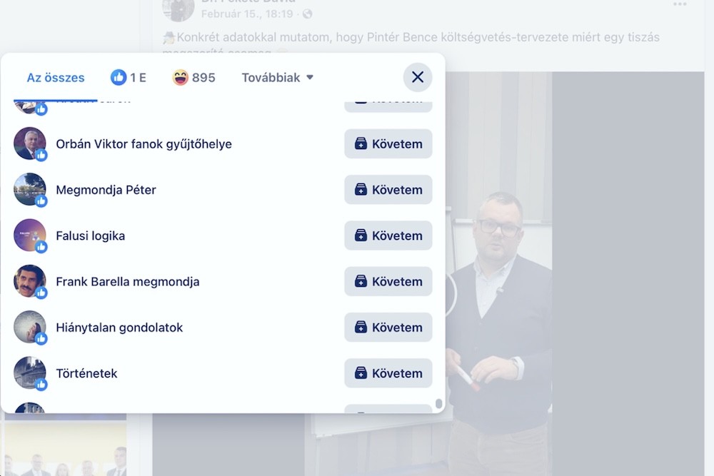Viewport: 714px width, 476px height.
Task: Filter by Haha reactions 895
Action: click(x=194, y=78)
